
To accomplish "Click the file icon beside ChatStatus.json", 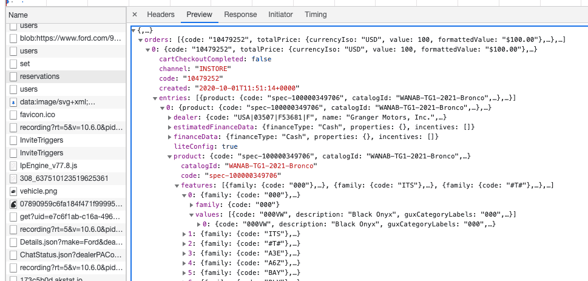I will 13,255.
